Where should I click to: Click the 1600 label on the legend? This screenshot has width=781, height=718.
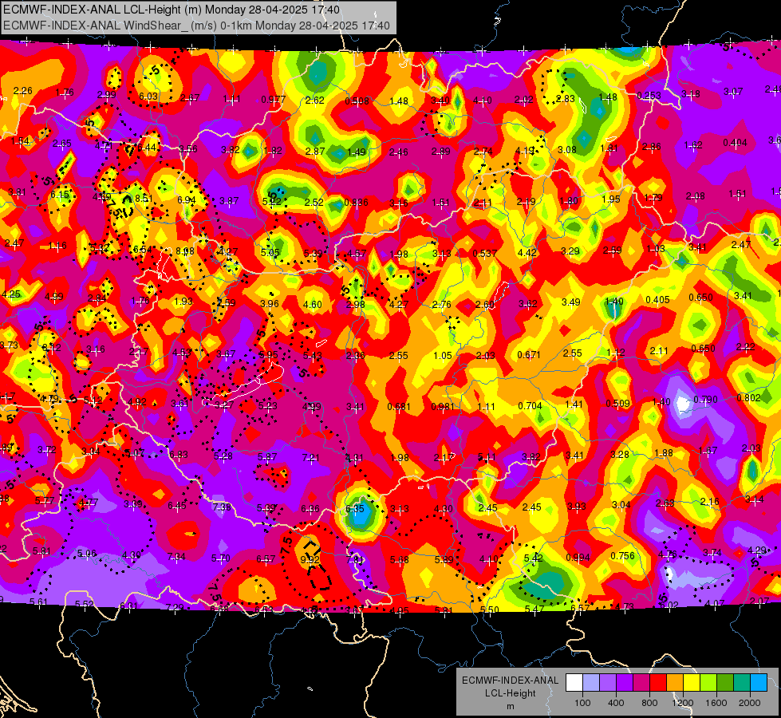pyautogui.click(x=716, y=703)
